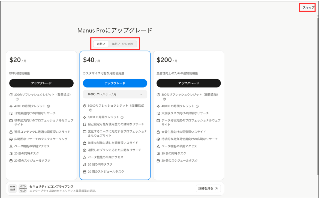319x199 pixels.
Task: Click blue アップグレード on $40 plan
Action: pos(115,83)
